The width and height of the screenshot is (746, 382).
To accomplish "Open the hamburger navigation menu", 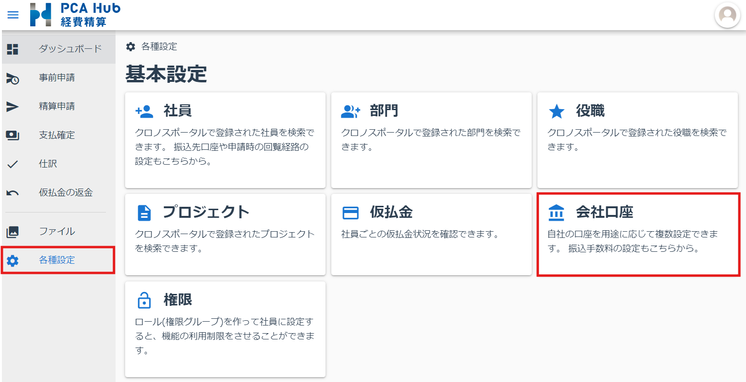I will click(x=13, y=15).
